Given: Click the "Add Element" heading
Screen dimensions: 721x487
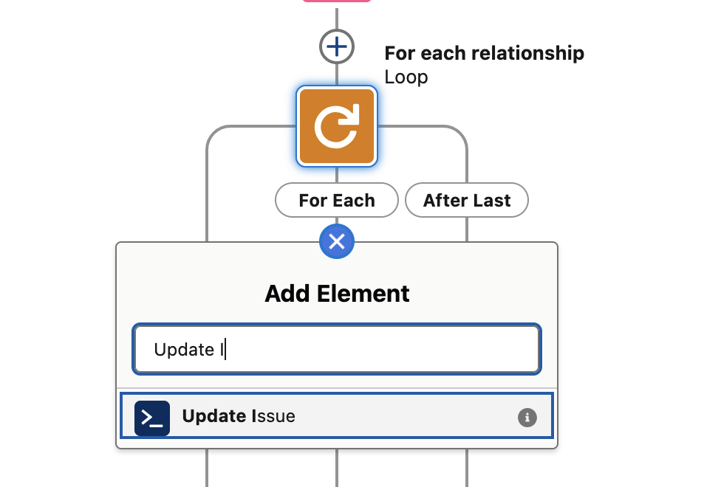Looking at the screenshot, I should click(337, 294).
